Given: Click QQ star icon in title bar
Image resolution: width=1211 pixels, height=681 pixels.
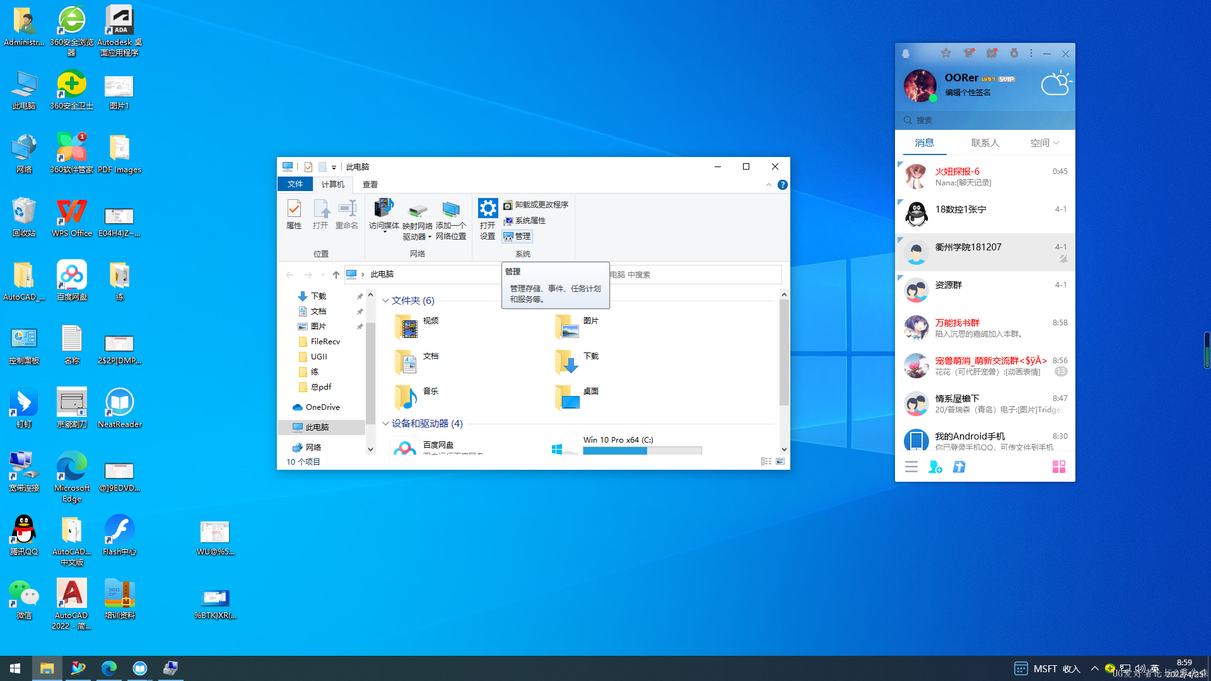Looking at the screenshot, I should pyautogui.click(x=945, y=54).
